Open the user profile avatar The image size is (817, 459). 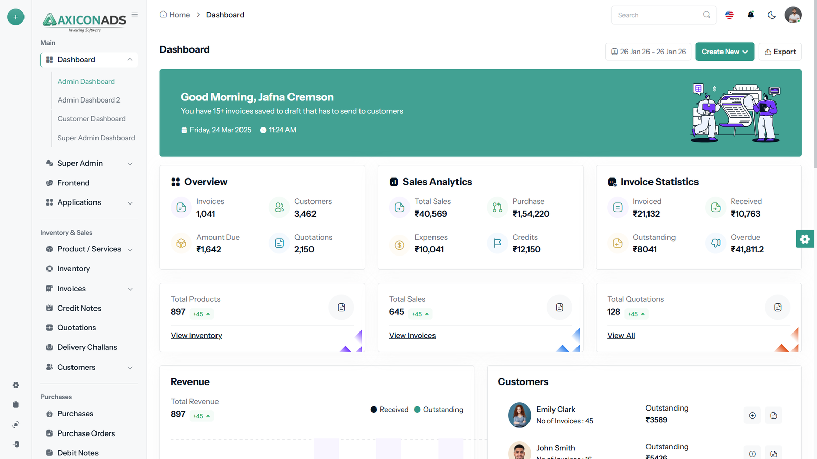(x=792, y=15)
